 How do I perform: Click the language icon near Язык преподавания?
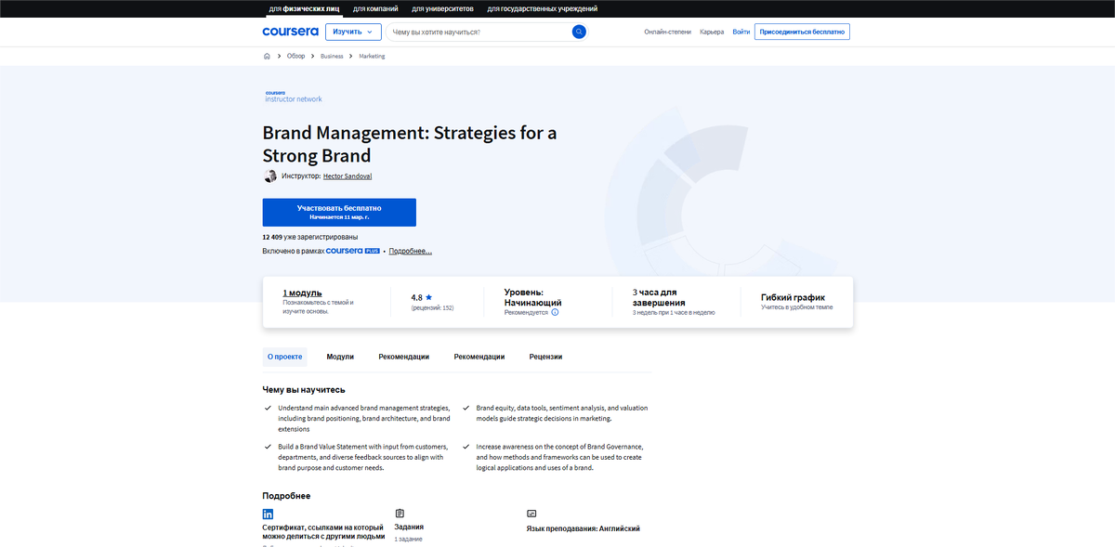[x=531, y=513]
